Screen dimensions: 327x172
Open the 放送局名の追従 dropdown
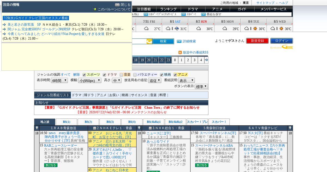click(155, 81)
